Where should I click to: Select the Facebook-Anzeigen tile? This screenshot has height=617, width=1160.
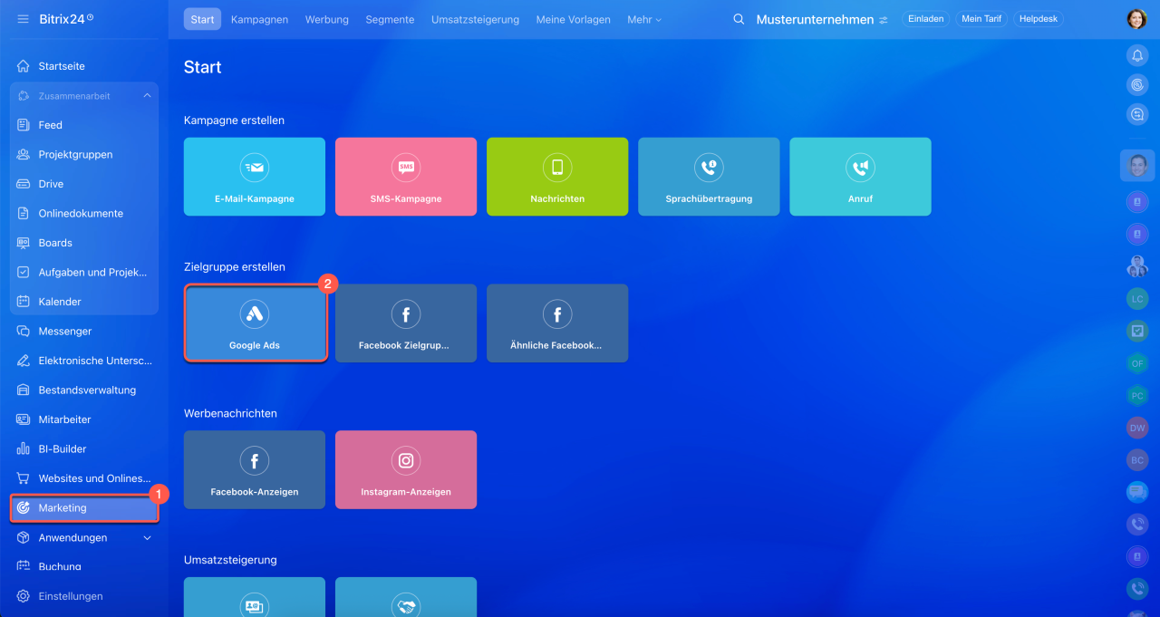coord(255,469)
